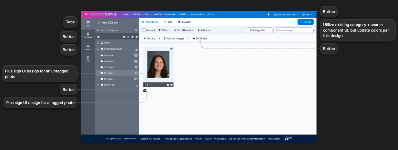Open the Staff sidebar section
Image resolution: width=398 pixels, height=150 pixels.
coord(88,47)
